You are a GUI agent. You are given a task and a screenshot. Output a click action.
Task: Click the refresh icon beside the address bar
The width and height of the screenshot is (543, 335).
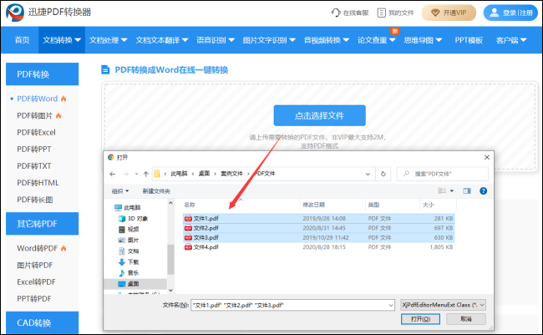coord(383,174)
